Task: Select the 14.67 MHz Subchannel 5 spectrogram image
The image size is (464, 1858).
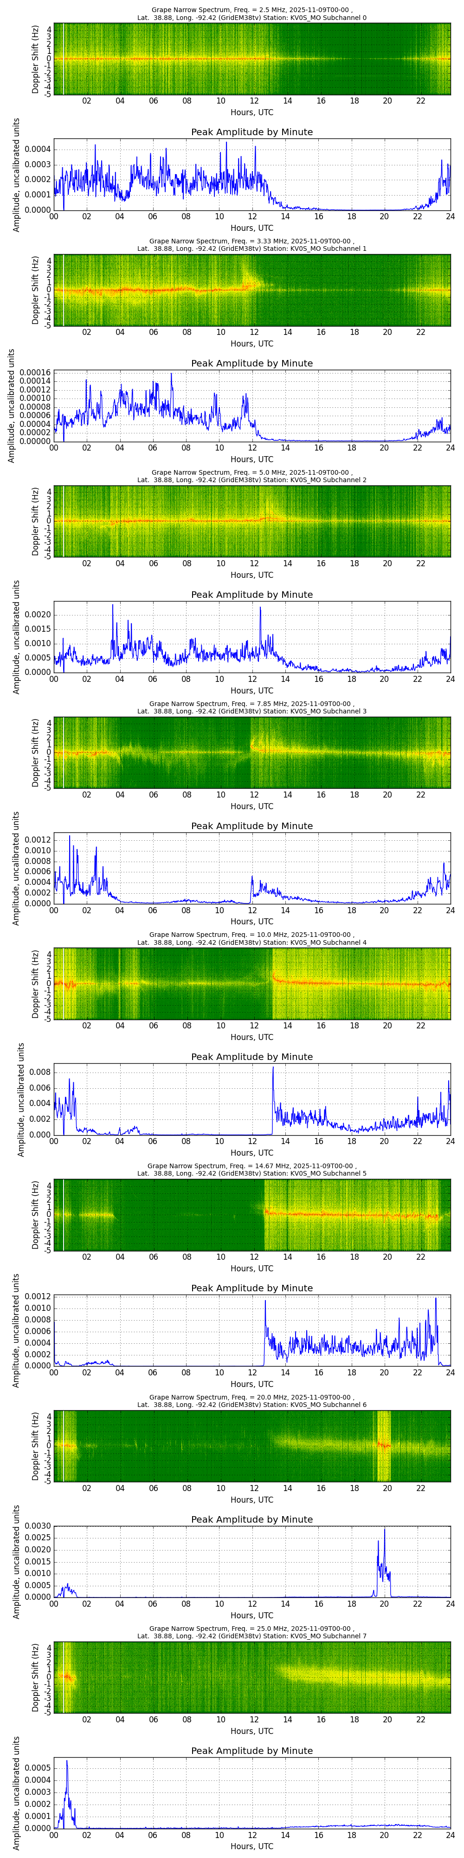Action: point(252,1216)
